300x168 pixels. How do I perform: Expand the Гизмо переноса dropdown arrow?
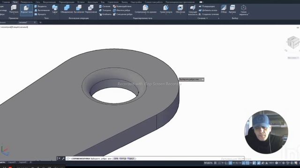click(248, 14)
